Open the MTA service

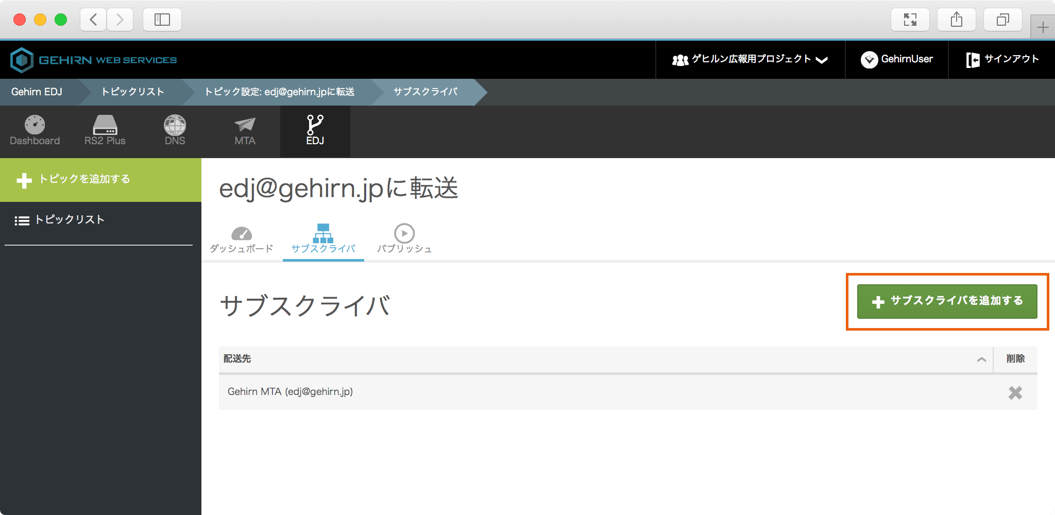245,131
